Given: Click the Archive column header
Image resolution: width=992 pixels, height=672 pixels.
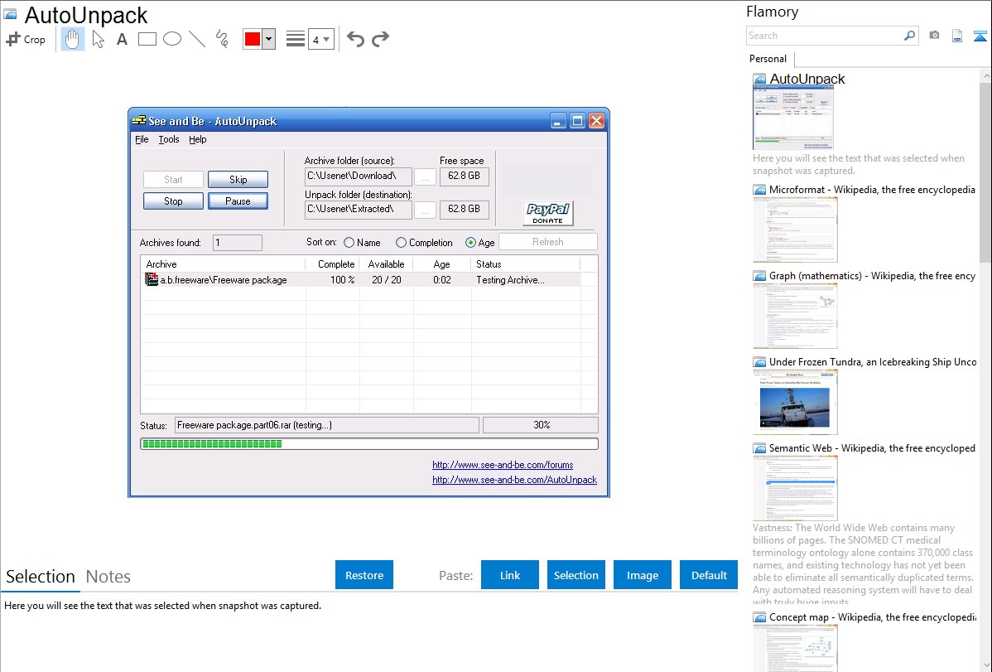Looking at the screenshot, I should pos(223,264).
